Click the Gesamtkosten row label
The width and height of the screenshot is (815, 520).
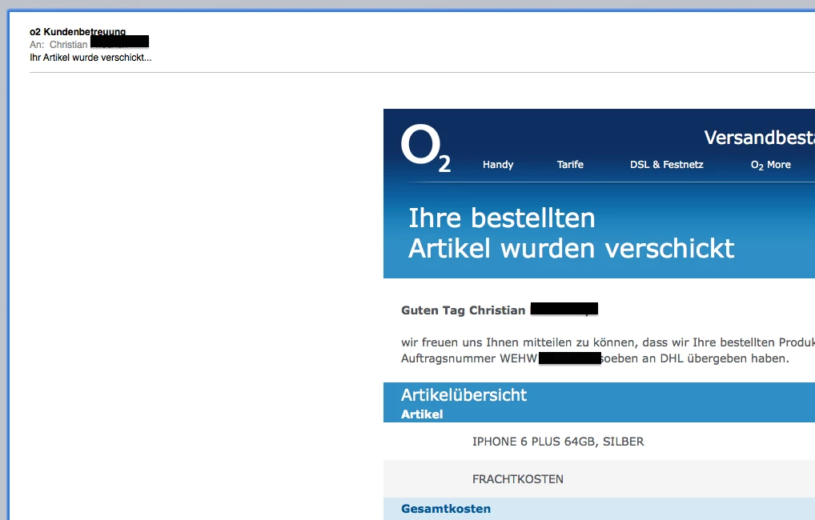(445, 509)
